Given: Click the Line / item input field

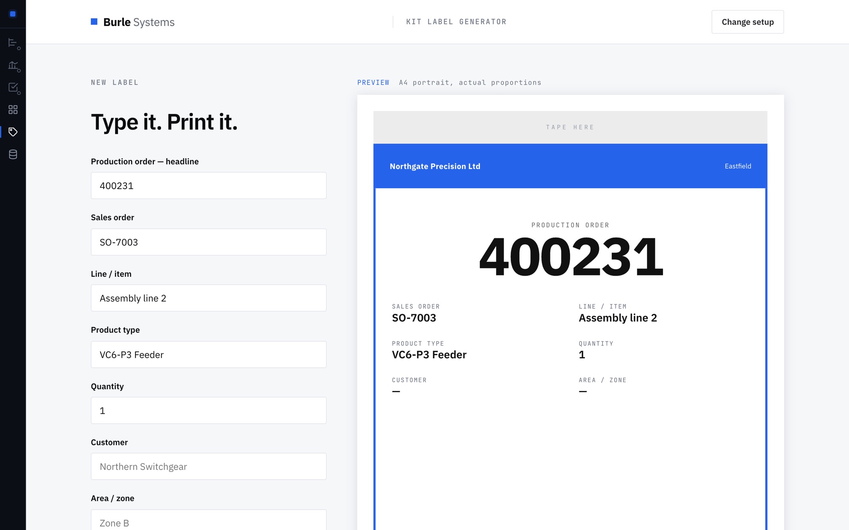Looking at the screenshot, I should pyautogui.click(x=208, y=298).
